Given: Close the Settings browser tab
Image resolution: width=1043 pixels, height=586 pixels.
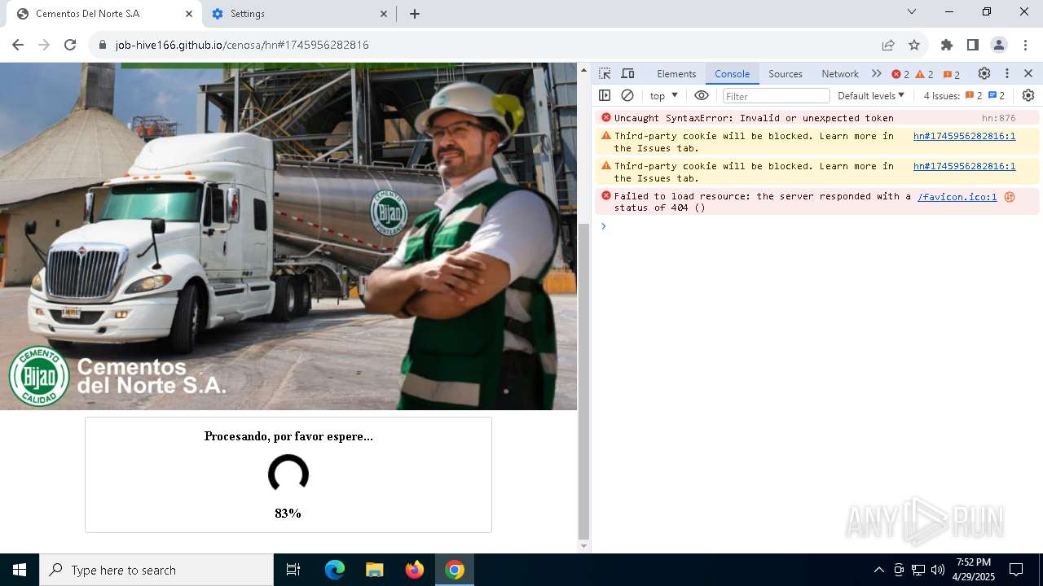Looking at the screenshot, I should click(x=384, y=14).
